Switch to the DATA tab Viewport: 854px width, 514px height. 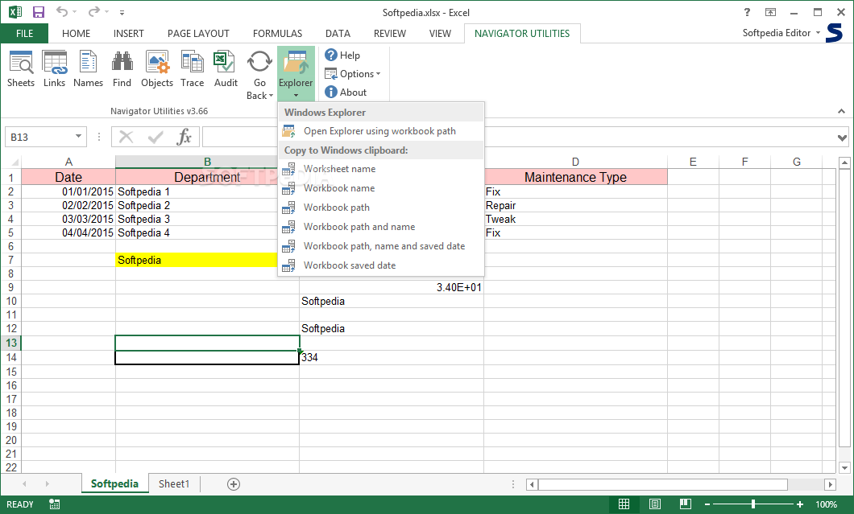coord(338,33)
